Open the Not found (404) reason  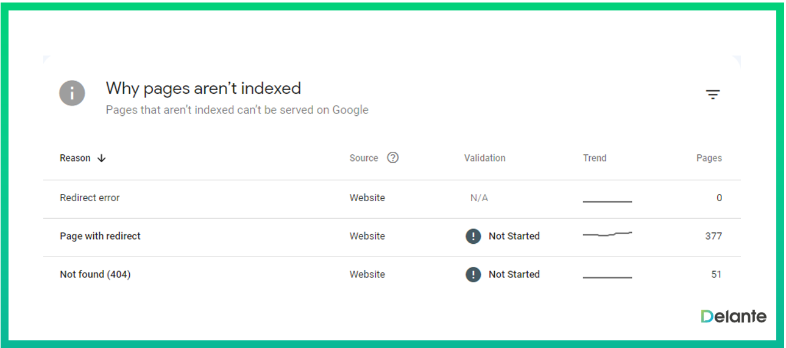(x=95, y=275)
